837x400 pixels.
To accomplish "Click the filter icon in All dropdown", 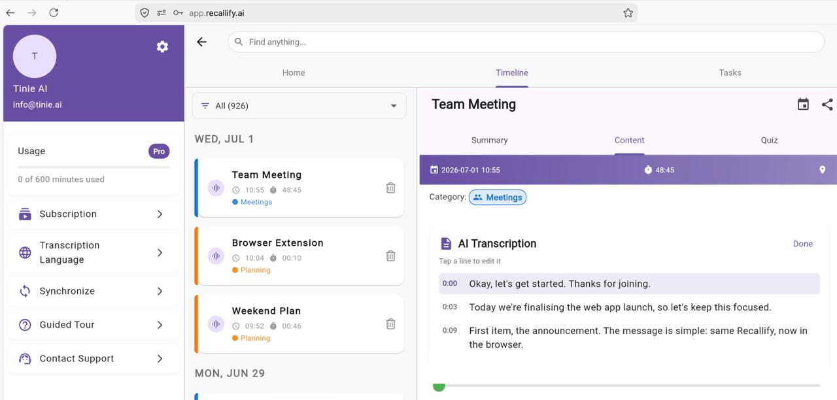I will click(x=205, y=106).
